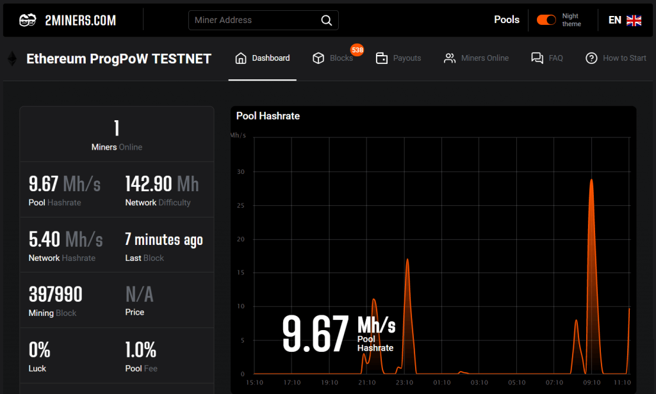Click the How to Start link

[x=623, y=58]
